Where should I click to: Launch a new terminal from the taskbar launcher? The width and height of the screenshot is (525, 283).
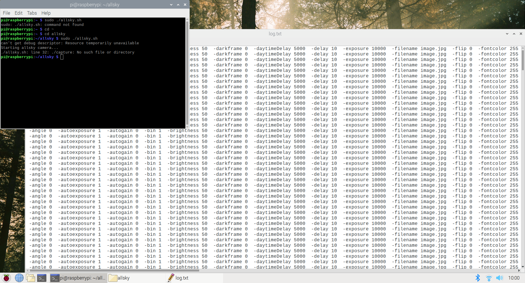[x=41, y=278]
